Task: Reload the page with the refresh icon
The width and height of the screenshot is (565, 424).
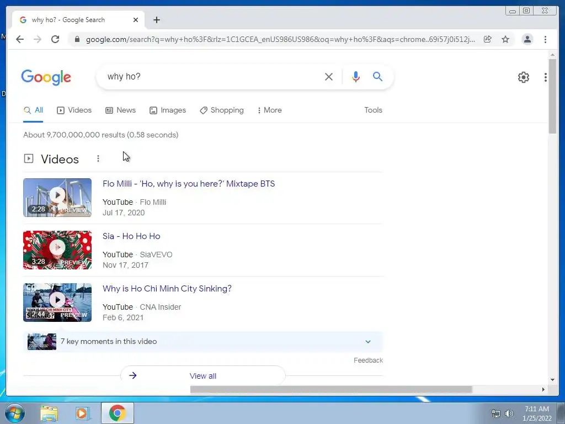Action: point(55,39)
